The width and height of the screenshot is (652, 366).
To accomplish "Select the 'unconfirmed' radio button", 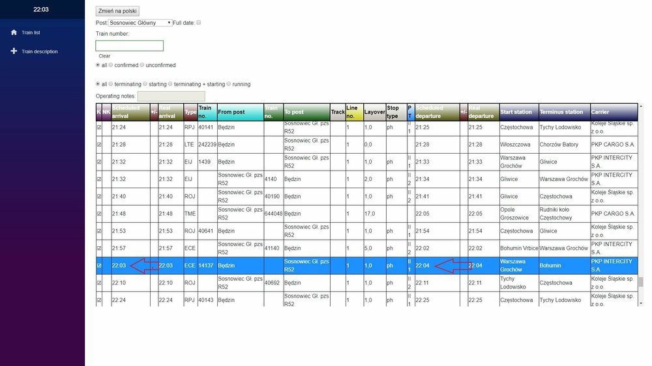I will (x=142, y=65).
